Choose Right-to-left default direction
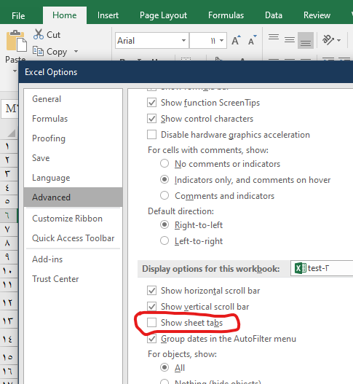 point(164,225)
